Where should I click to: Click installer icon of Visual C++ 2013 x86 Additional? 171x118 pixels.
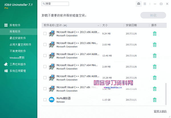[52, 33]
